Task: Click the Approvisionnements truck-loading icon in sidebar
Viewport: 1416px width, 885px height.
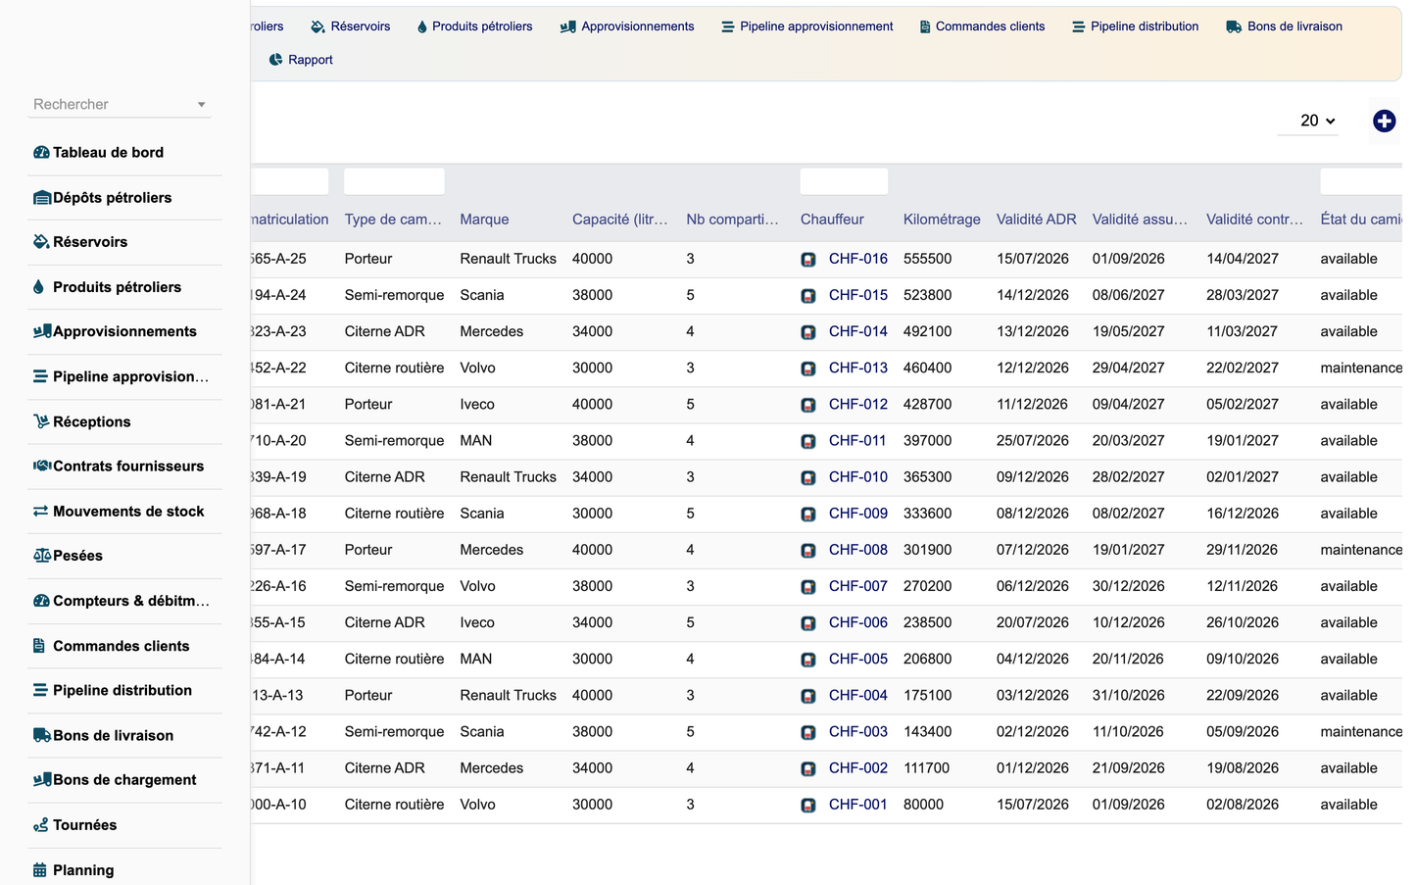Action: [42, 331]
